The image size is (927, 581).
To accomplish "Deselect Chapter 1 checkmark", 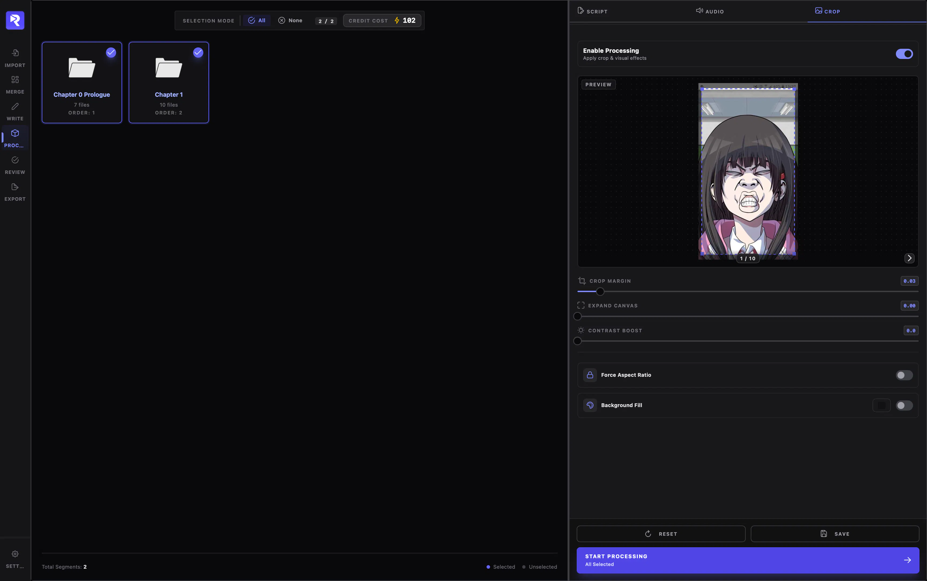I will click(x=198, y=53).
